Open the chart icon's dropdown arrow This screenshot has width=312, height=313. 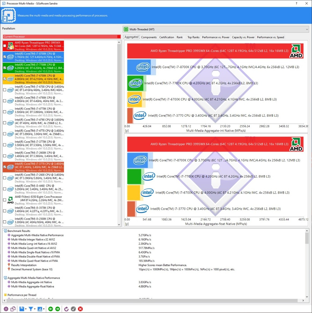tap(44, 309)
